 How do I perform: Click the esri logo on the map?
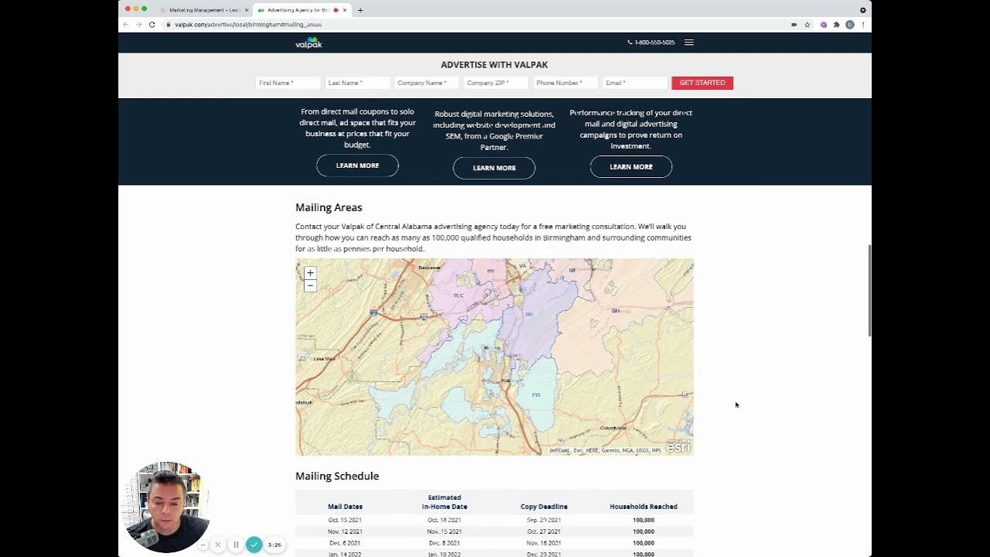[678, 447]
